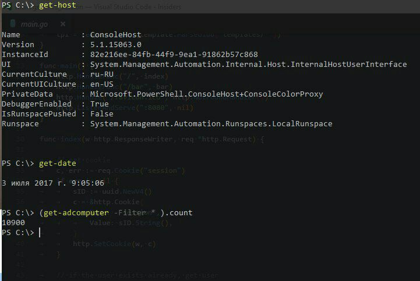Click the DebuggerEnabled True value

(99, 104)
